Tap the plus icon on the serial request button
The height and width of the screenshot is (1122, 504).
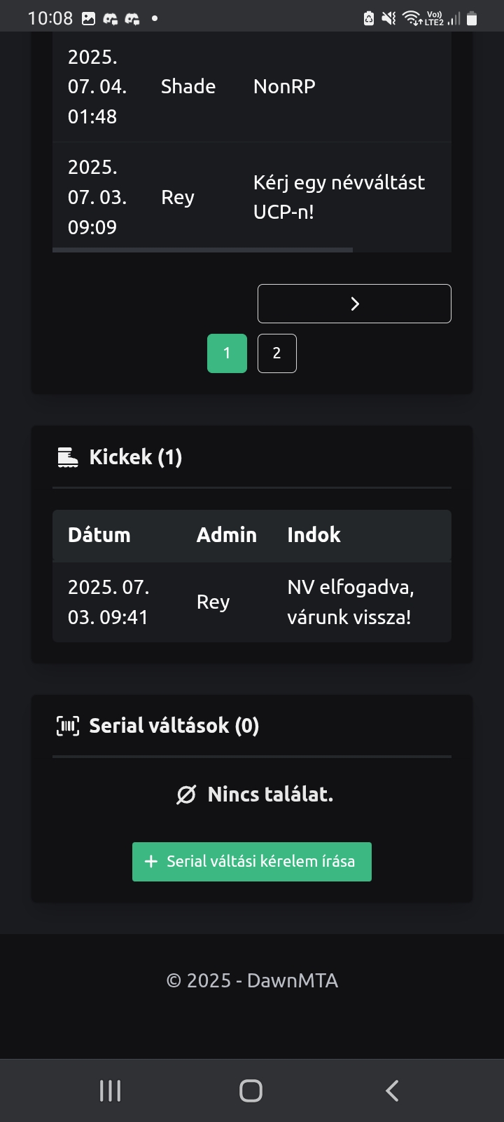[x=151, y=861]
